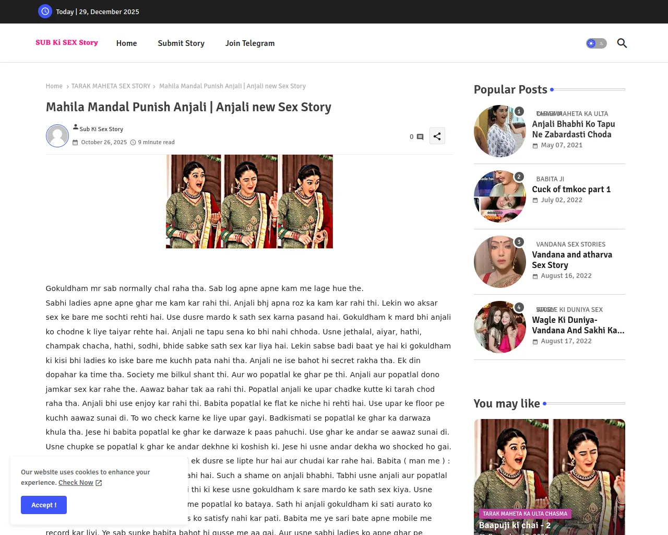Click the calendar icon beside August 17, 2022
The width and height of the screenshot is (668, 535).
click(x=535, y=342)
